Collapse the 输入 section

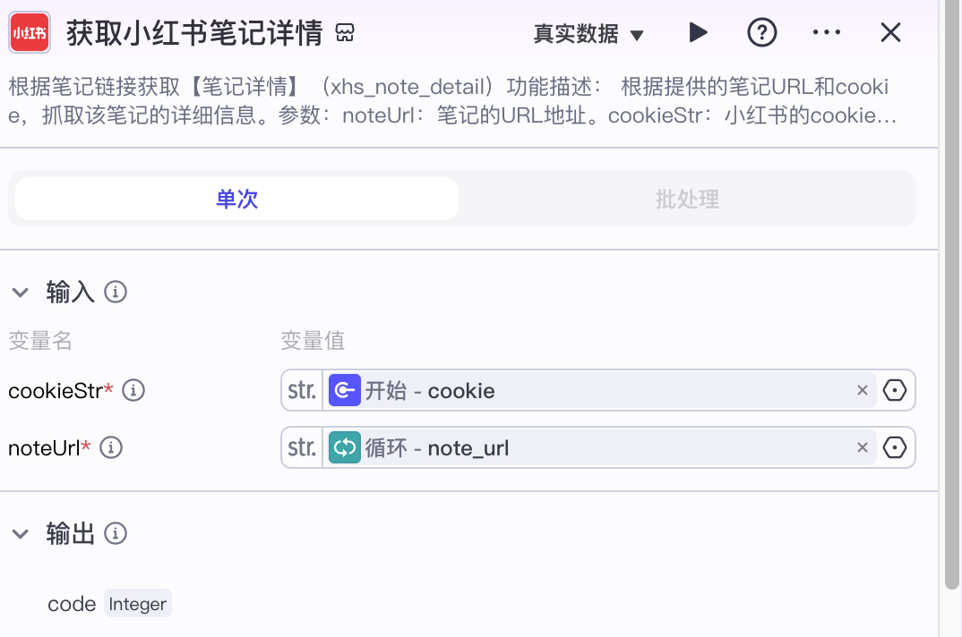20,292
